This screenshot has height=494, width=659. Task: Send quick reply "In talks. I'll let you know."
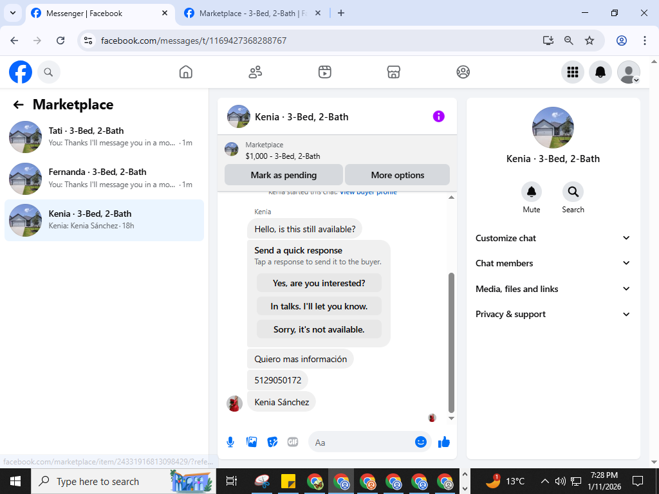pyautogui.click(x=319, y=306)
